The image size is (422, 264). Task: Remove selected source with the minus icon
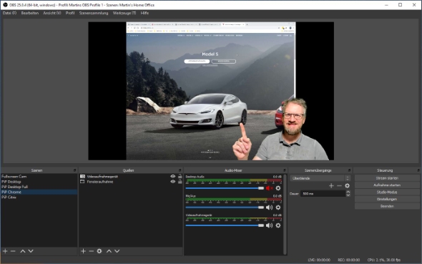tap(92, 251)
